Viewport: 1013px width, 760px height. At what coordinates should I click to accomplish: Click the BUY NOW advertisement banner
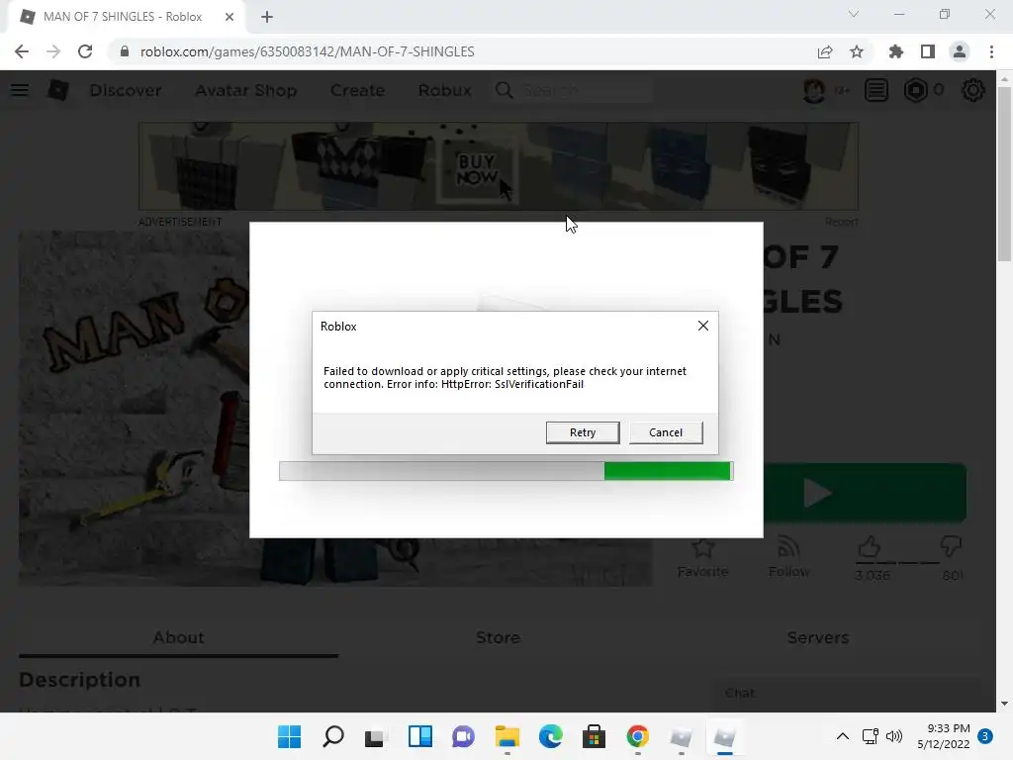point(499,166)
